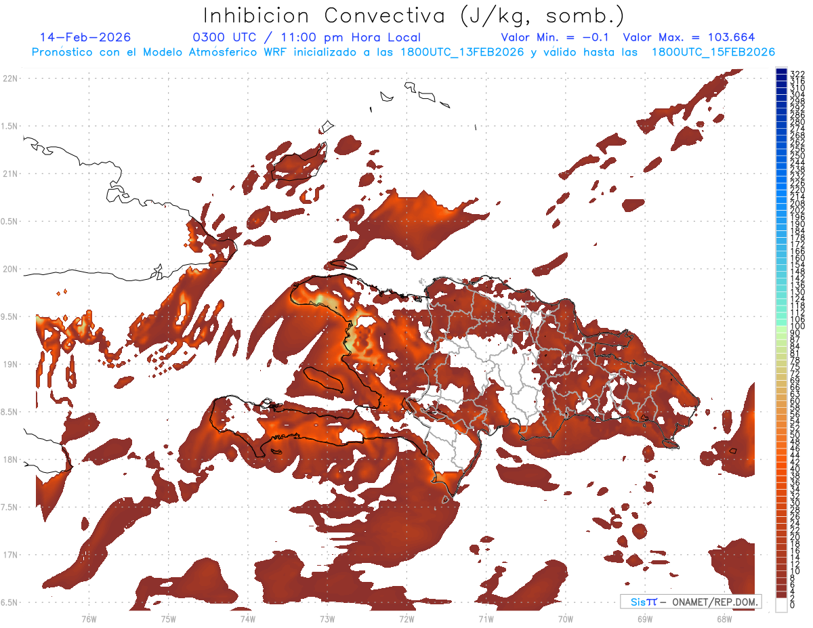Click the '72W' longitude label
The width and height of the screenshot is (813, 628).
pos(406,619)
